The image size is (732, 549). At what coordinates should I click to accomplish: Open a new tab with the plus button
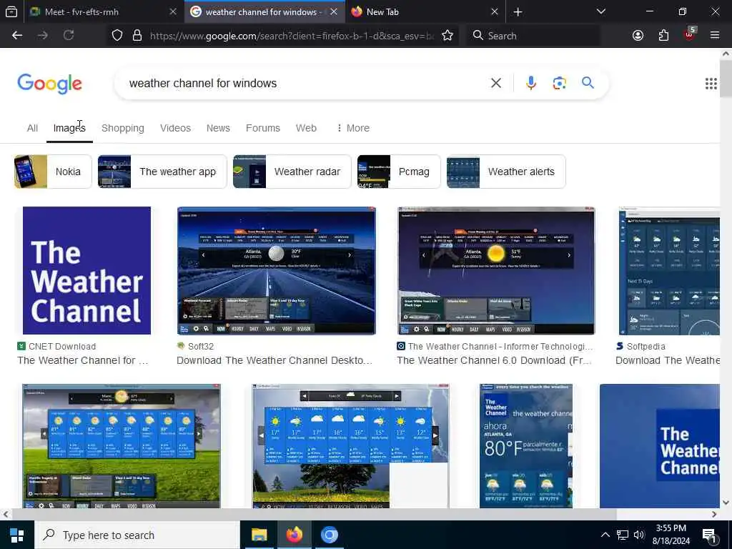coord(518,12)
